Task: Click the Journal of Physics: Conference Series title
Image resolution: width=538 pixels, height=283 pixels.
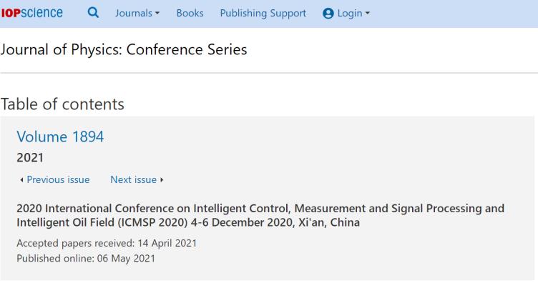Action: click(x=124, y=50)
